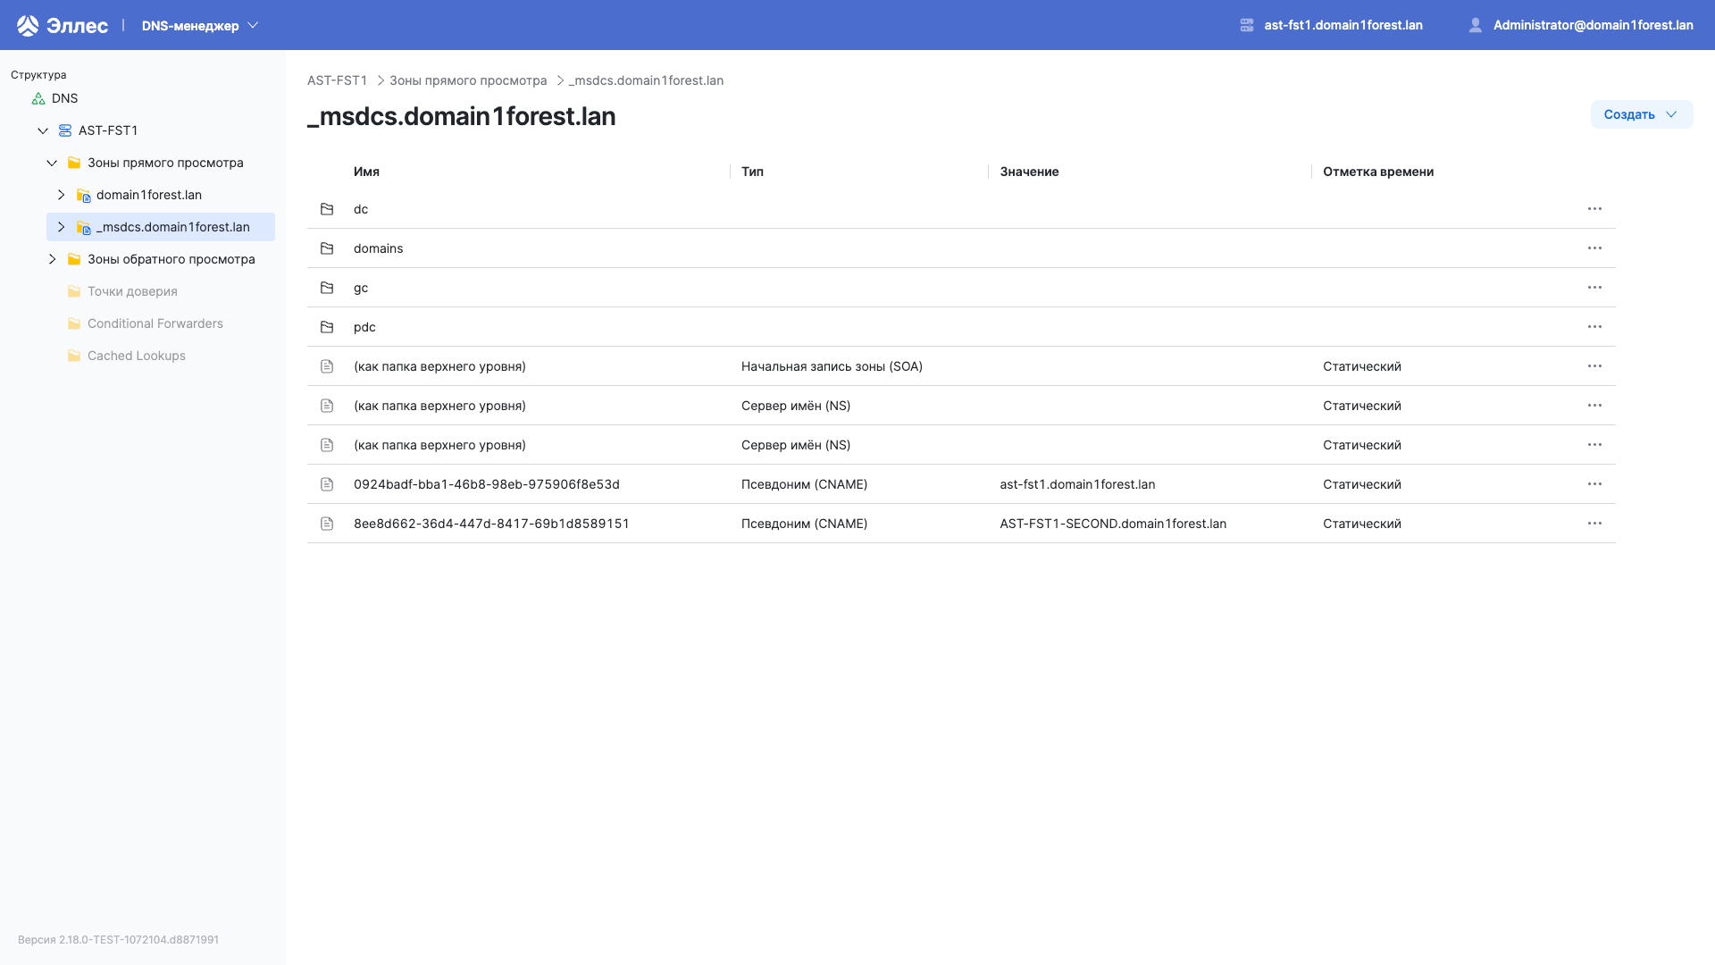The height and width of the screenshot is (965, 1715).
Task: Expand Зоны обратного просмотра
Action: (51, 259)
